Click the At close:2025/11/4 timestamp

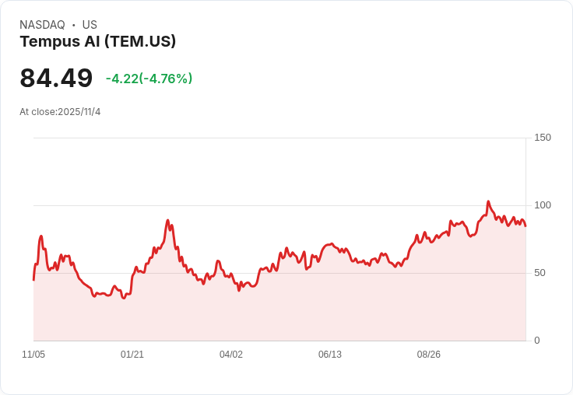60,112
